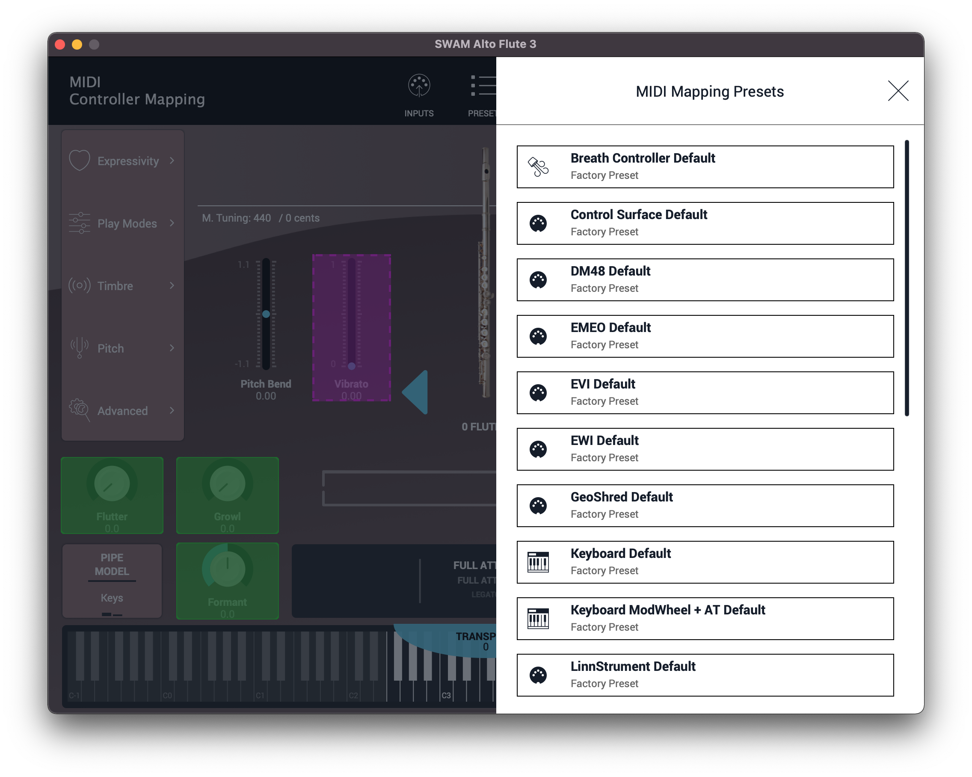The image size is (972, 777).
Task: Click the Formant knob
Action: point(227,569)
